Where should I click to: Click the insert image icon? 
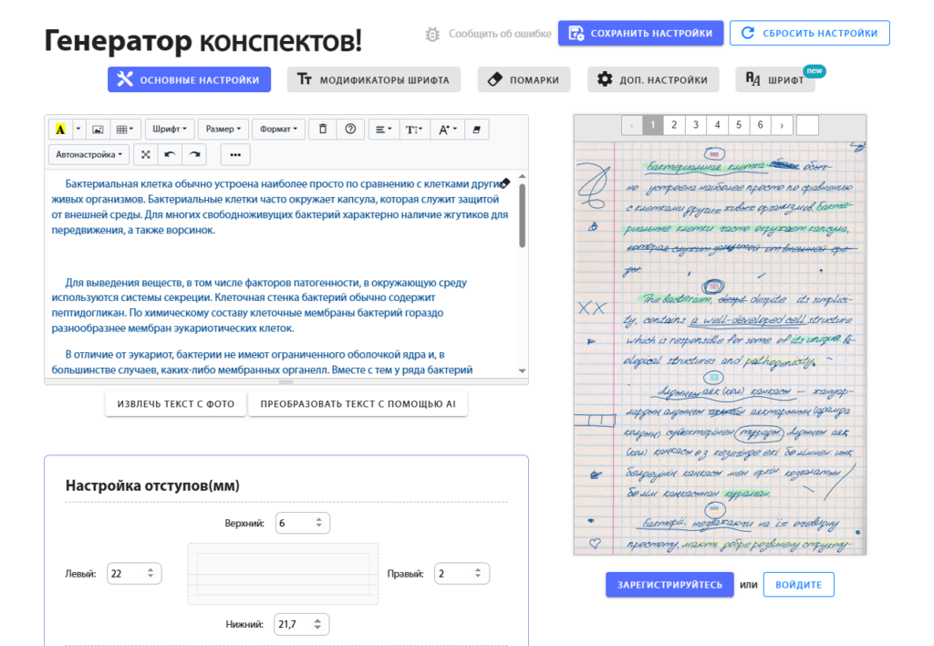pos(98,130)
